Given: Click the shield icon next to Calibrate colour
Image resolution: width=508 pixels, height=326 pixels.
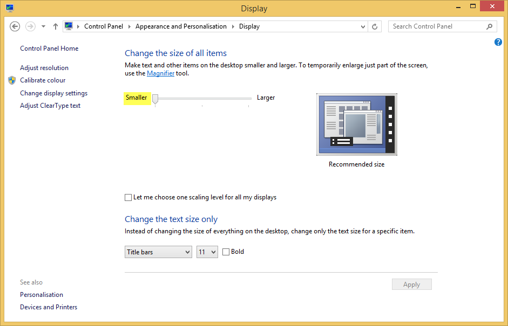Looking at the screenshot, I should click(12, 80).
